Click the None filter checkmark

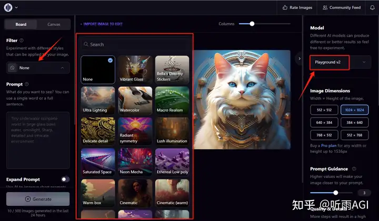110,60
